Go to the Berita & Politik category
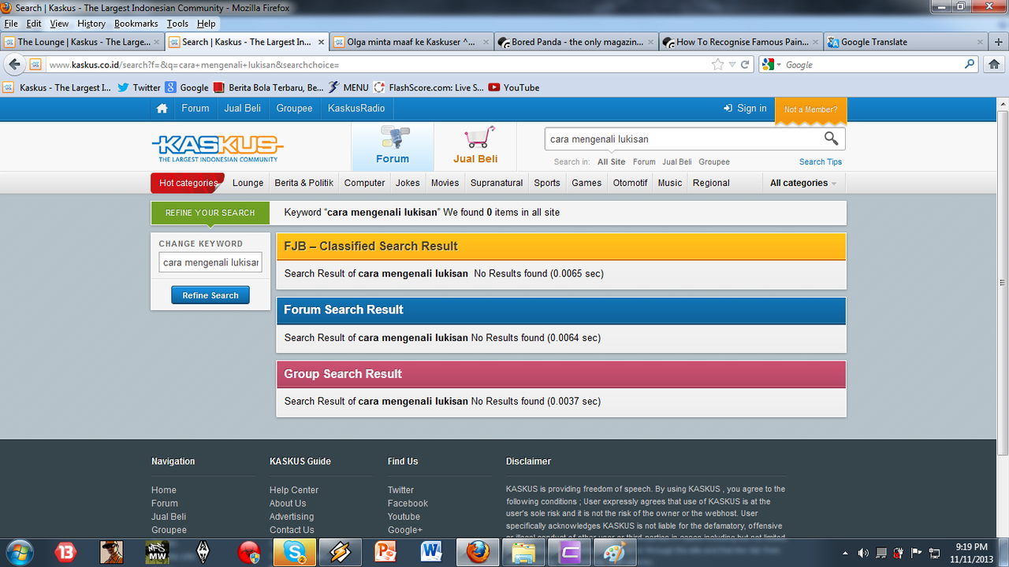 click(x=303, y=183)
